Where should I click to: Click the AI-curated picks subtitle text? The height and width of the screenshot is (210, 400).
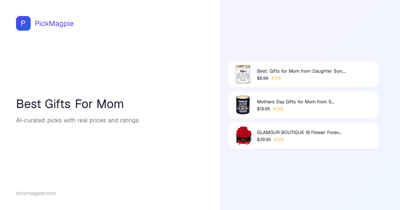[x=77, y=120]
